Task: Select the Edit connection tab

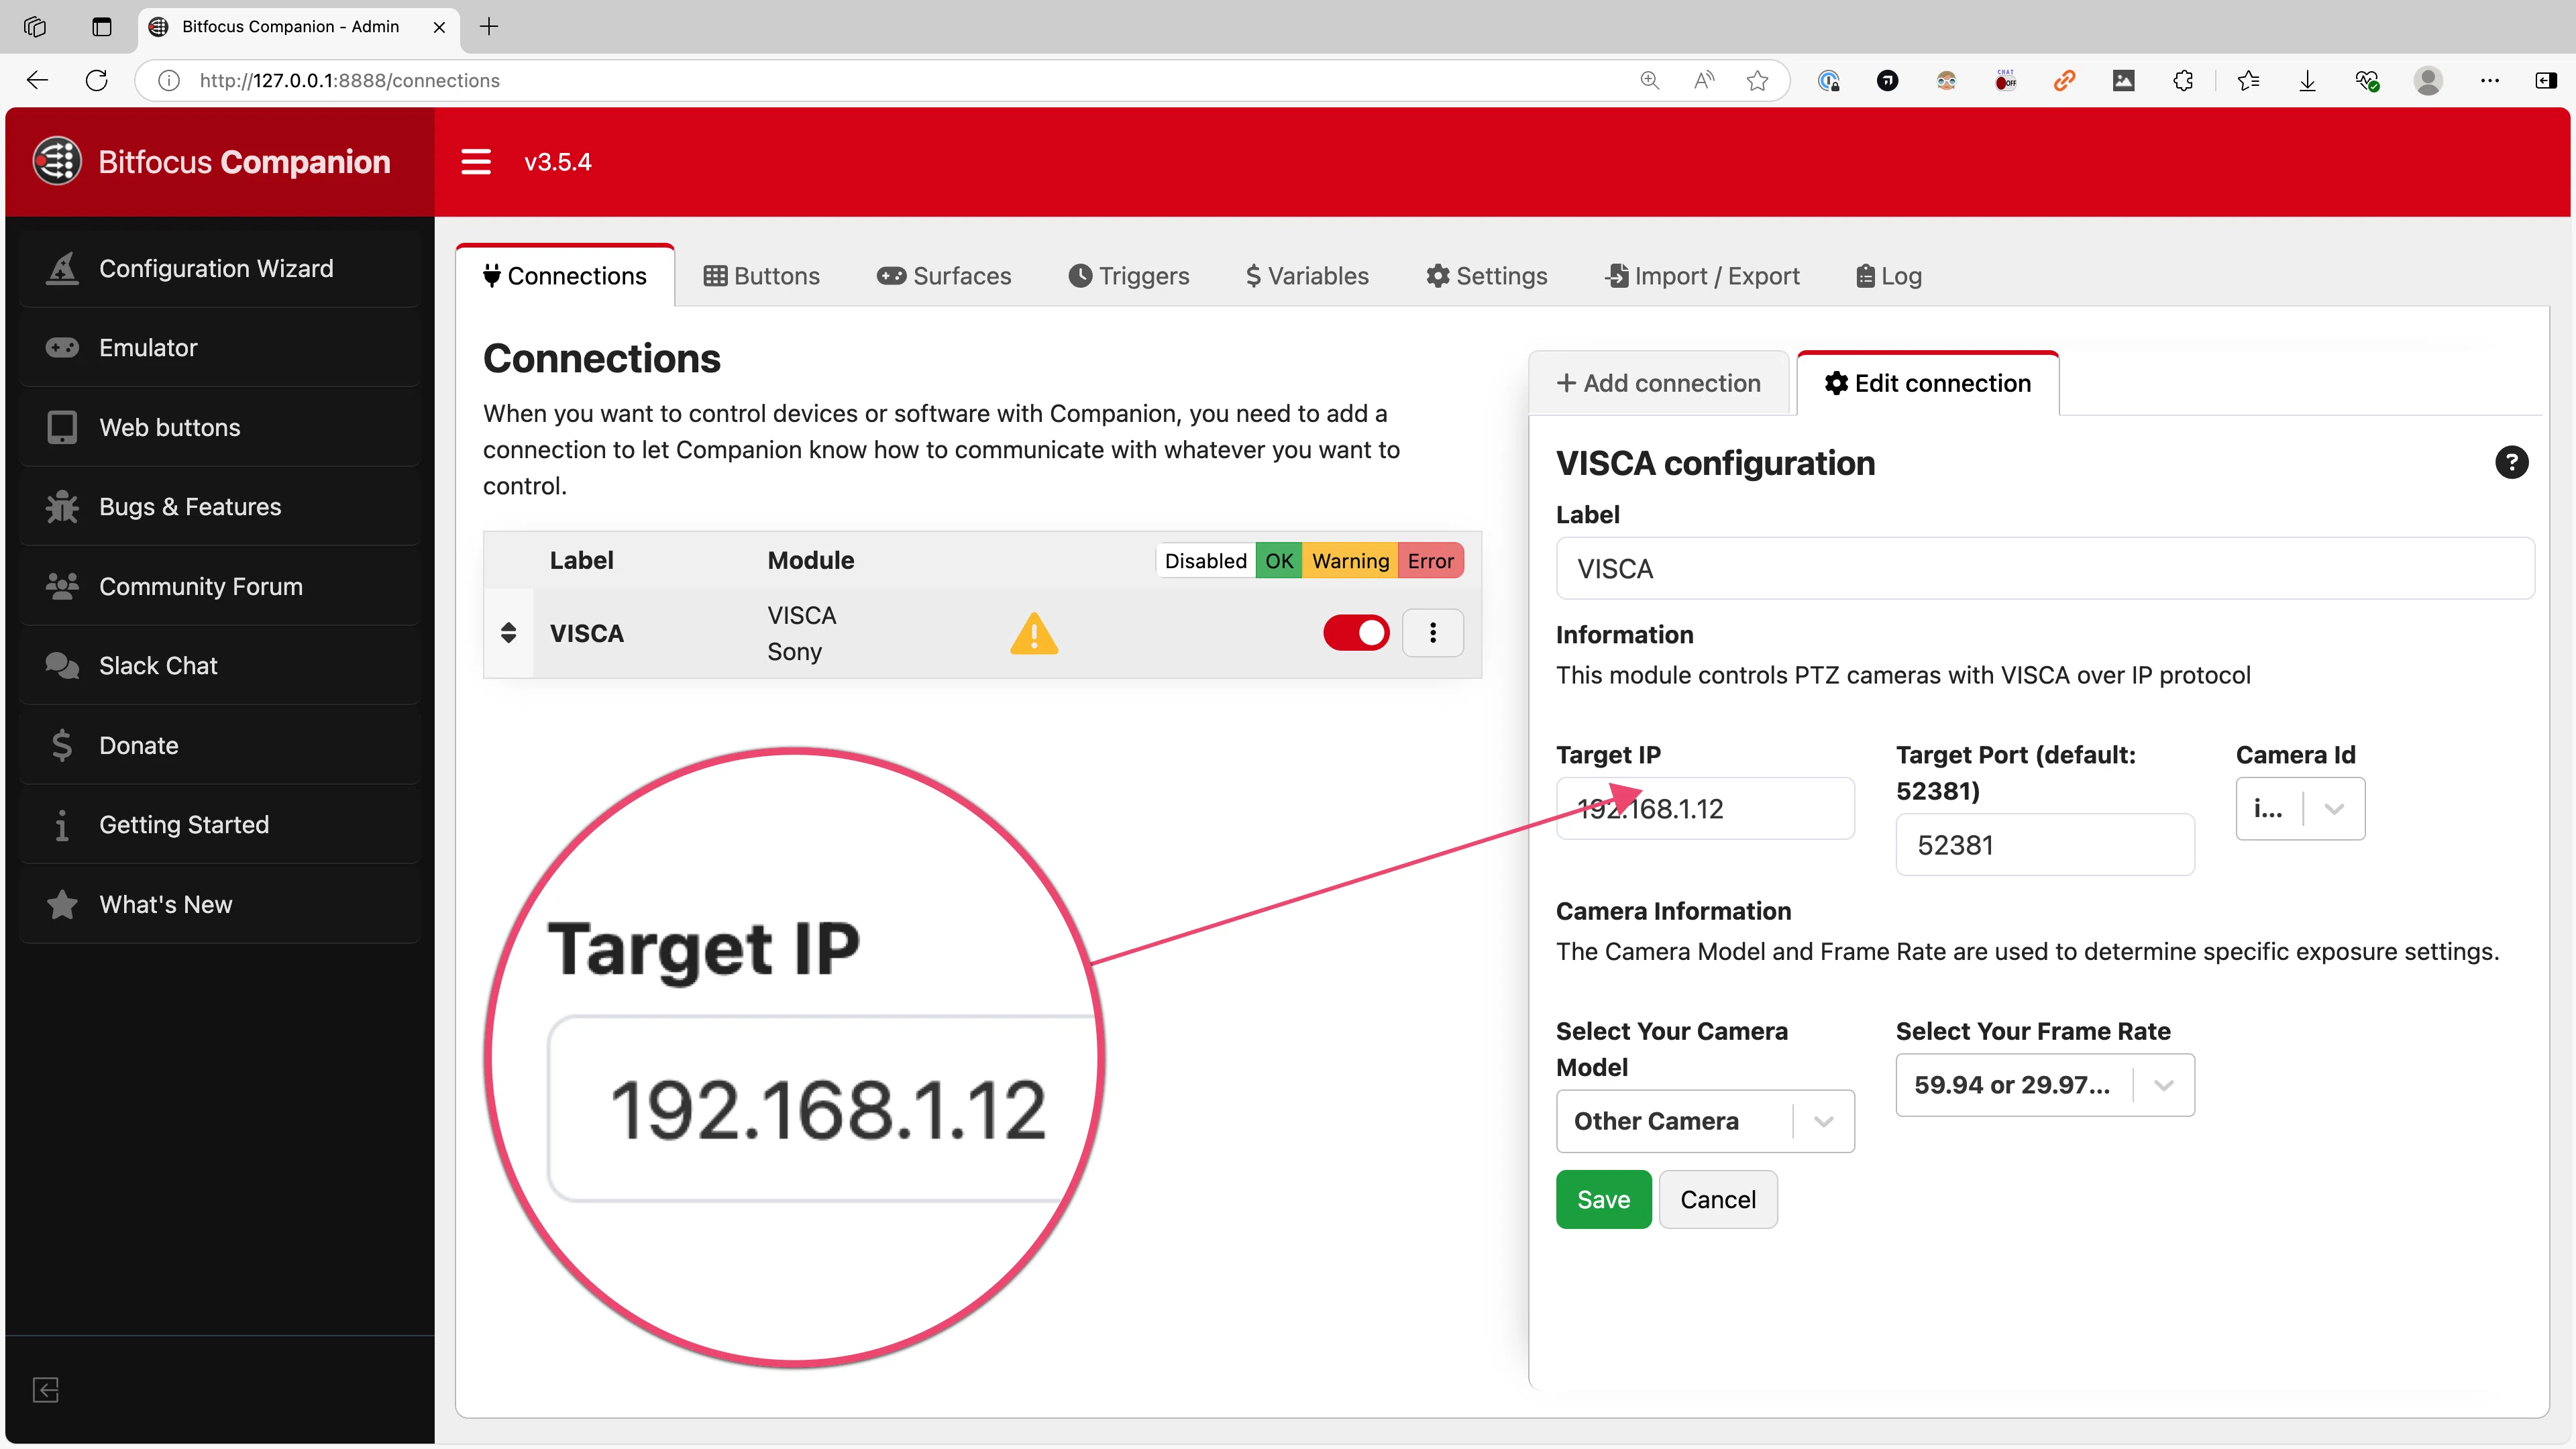Action: tap(1928, 383)
